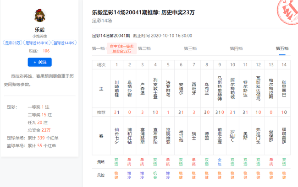The image size is (298, 187).
Task: Switch to the 第四档 tab
Action: coord(236,48)
